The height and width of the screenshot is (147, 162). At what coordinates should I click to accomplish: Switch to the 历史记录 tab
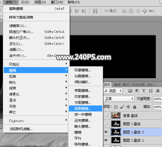tap(138, 85)
